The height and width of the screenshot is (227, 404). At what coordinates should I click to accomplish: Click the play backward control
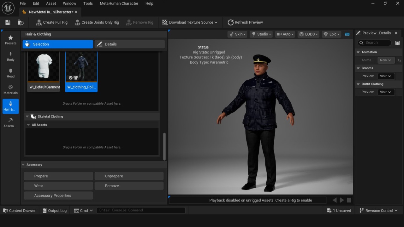click(x=335, y=200)
